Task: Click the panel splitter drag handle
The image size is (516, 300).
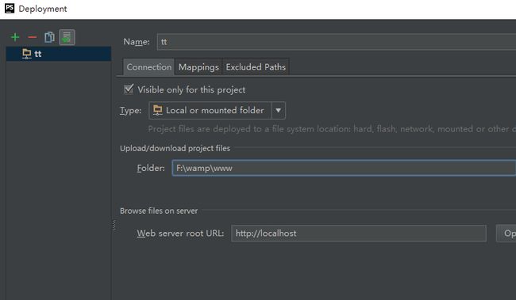Action: (114, 225)
